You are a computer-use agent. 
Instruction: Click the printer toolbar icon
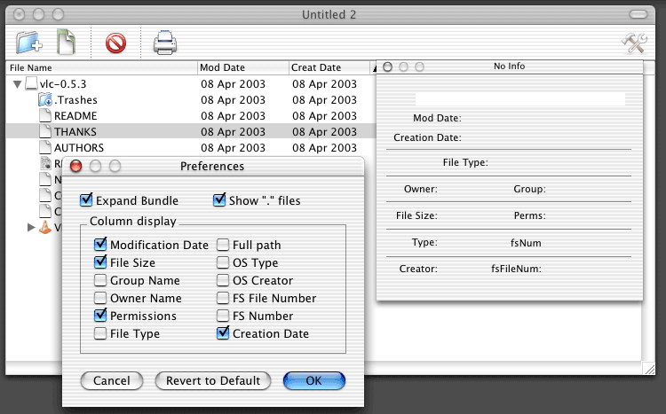pos(164,43)
